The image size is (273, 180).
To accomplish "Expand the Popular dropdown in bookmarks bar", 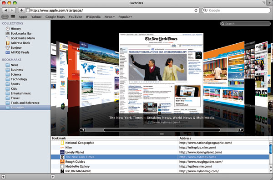I will tap(125, 17).
